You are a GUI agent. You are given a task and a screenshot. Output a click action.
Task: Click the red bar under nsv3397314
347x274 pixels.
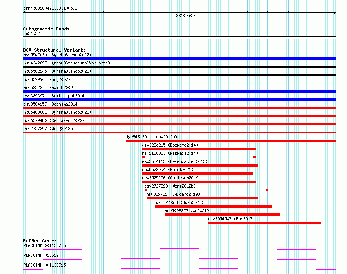tap(202, 198)
